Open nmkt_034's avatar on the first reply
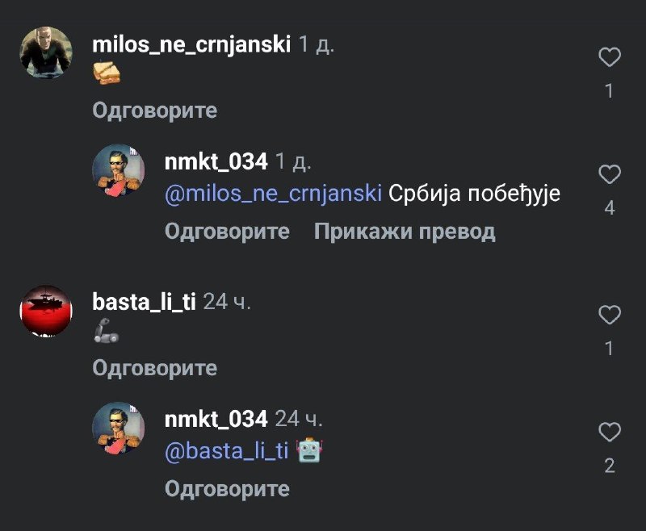646x531 pixels. 118,170
